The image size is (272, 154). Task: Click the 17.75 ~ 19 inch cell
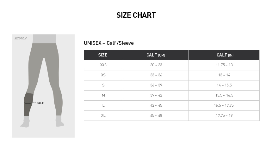pyautogui.click(x=224, y=115)
